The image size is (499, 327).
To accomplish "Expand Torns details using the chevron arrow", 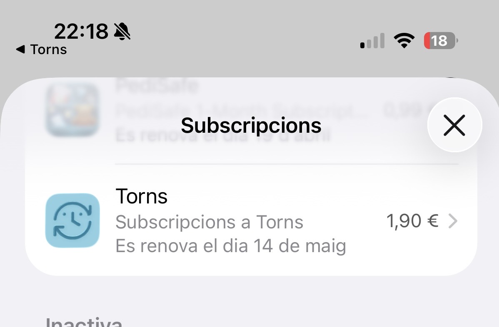I will [x=452, y=221].
